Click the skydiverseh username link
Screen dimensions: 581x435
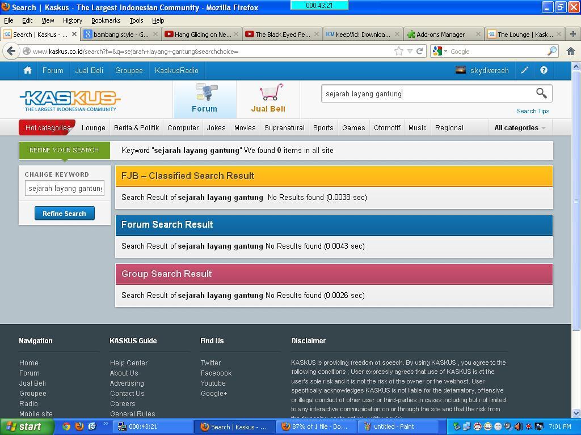point(489,70)
